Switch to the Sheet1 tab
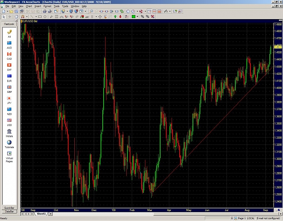Image resolution: width=283 pixels, height=221 pixels. [x=41, y=214]
